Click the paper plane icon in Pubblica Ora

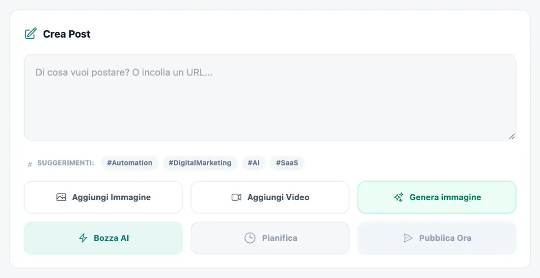pyautogui.click(x=408, y=238)
